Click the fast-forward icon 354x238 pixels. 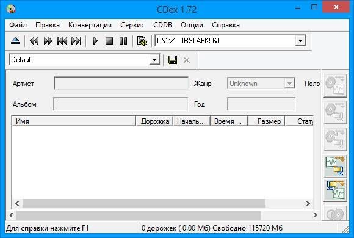[48, 41]
